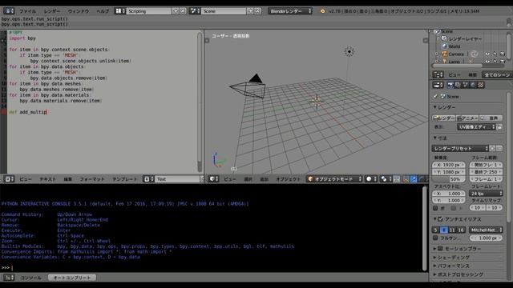
Task: Select the Texture properties tab icon
Action: tap(481, 85)
